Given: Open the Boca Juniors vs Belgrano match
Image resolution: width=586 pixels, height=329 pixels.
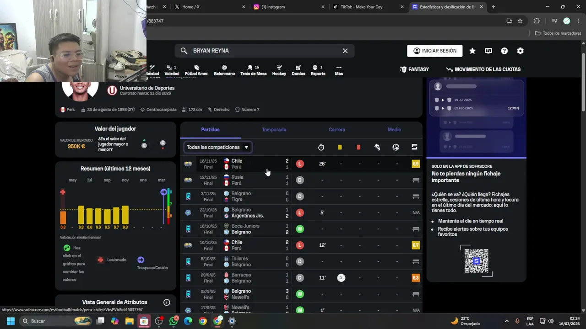Looking at the screenshot, I should (x=301, y=229).
